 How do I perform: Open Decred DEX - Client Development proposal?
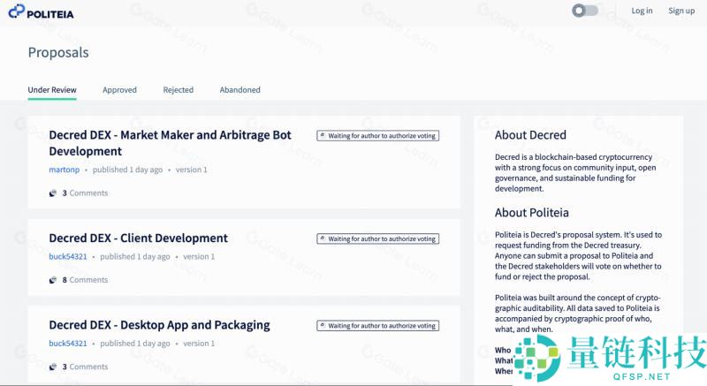coord(139,238)
